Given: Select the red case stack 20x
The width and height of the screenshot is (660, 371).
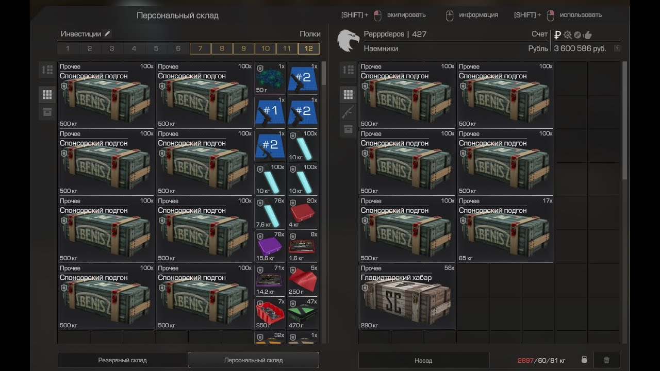Looking at the screenshot, I should coord(303,212).
